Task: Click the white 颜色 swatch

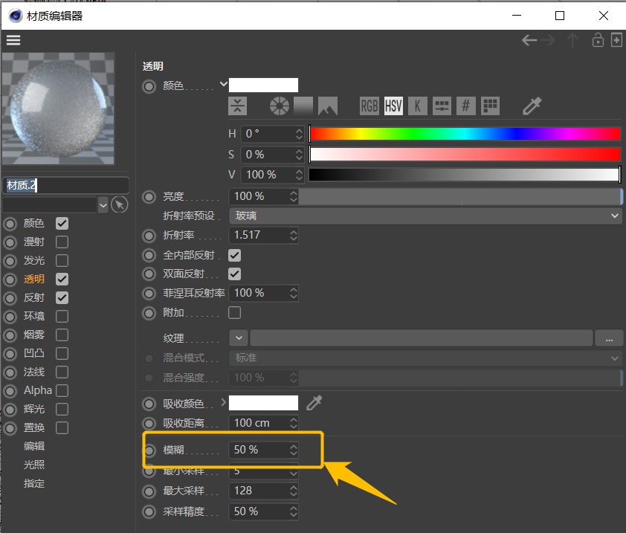Action: (x=263, y=85)
